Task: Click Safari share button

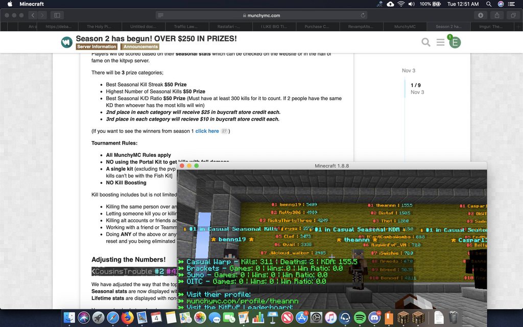Action: click(497, 15)
